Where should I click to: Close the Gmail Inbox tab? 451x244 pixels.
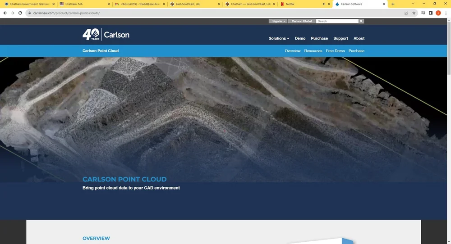coord(164,4)
